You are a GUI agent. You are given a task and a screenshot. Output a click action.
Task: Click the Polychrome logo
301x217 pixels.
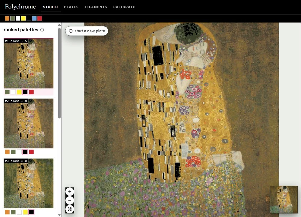[x=20, y=7]
